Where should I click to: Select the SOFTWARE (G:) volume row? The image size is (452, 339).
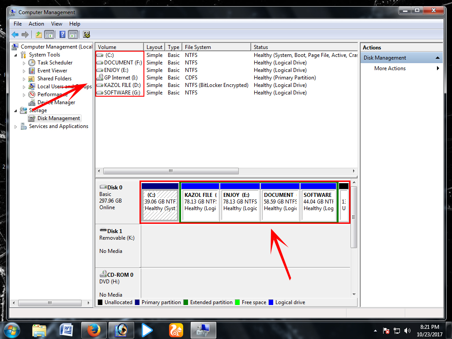[226, 93]
